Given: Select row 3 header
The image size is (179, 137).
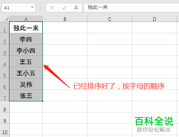Looking at the screenshot, I should click(x=5, y=50).
